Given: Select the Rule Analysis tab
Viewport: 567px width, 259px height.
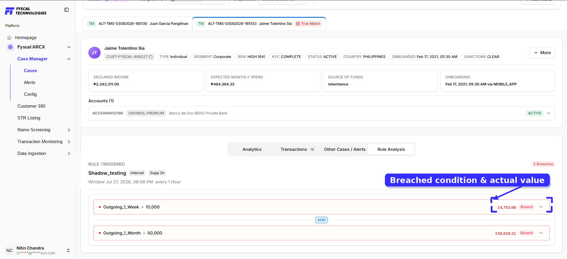Looking at the screenshot, I should coord(391,149).
